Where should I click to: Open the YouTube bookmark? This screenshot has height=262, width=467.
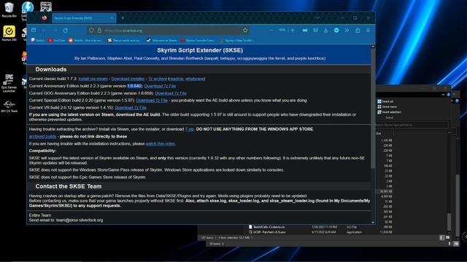(x=57, y=40)
